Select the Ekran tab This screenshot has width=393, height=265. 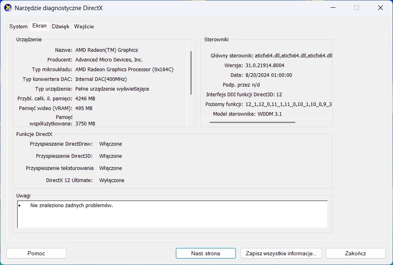39,26
